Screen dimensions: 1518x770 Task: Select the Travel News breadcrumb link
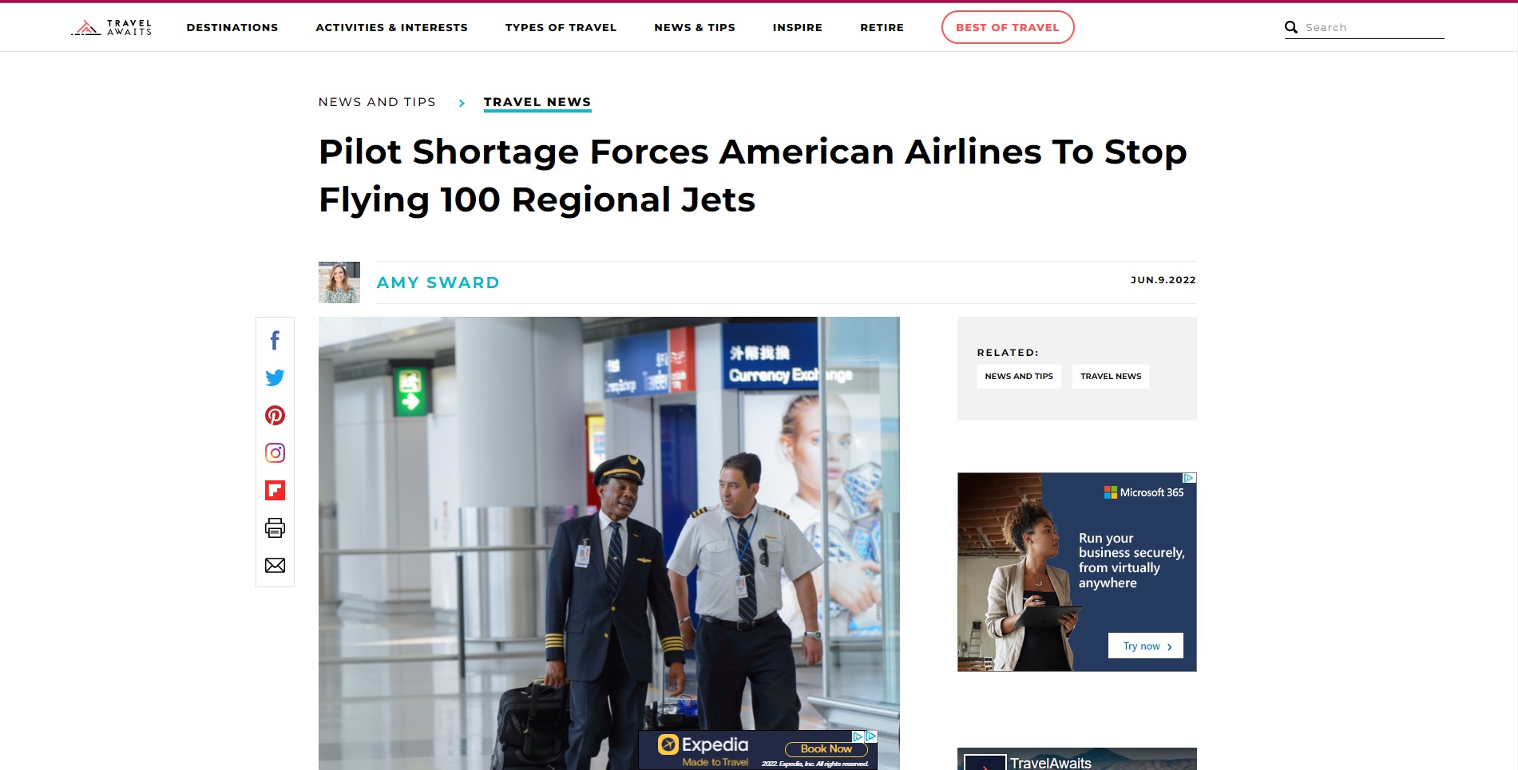537,102
